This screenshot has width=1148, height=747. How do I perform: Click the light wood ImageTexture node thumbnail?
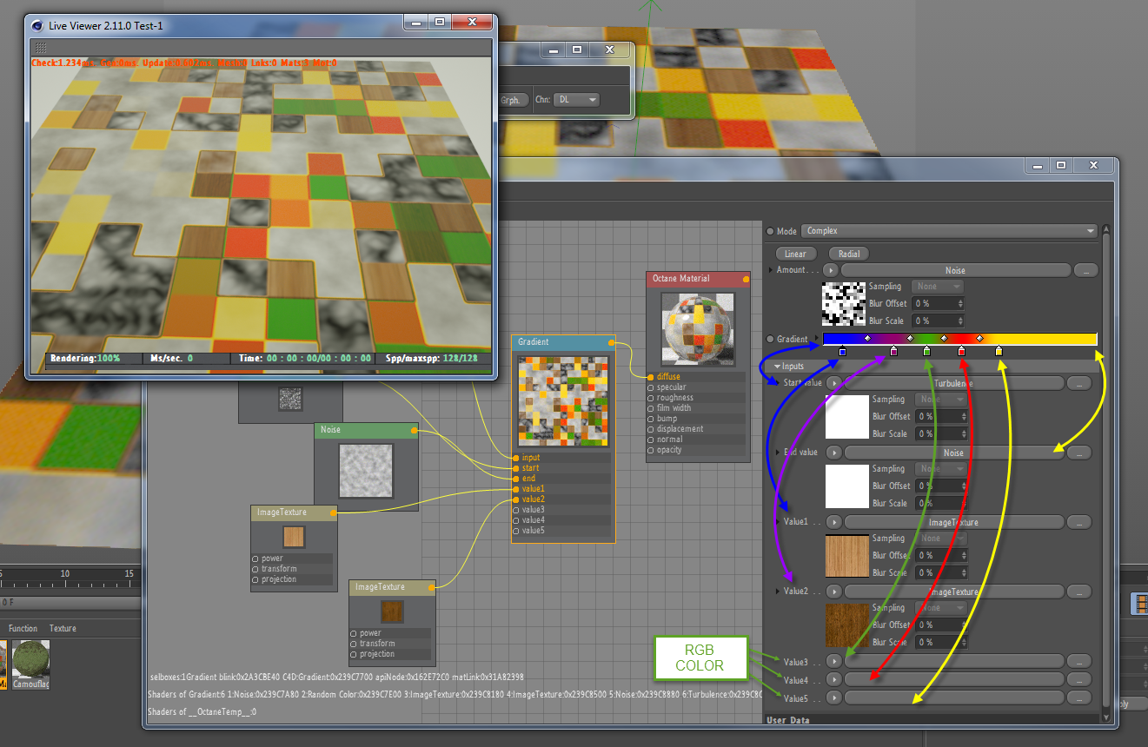(x=294, y=536)
